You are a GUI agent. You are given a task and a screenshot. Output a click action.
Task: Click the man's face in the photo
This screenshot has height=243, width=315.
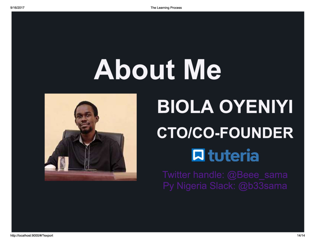click(x=86, y=120)
